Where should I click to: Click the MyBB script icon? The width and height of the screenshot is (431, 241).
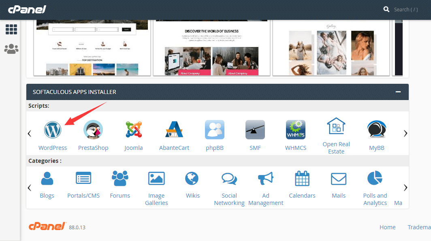(x=376, y=130)
